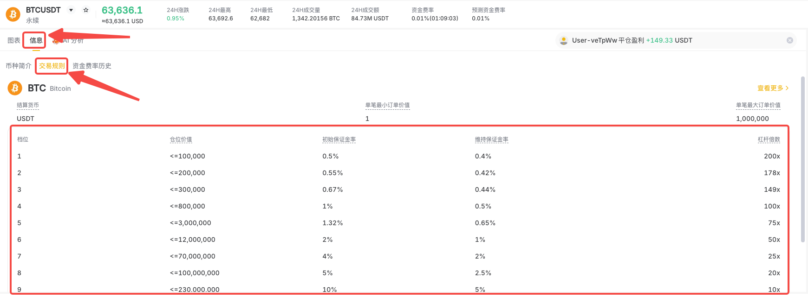This screenshot has width=808, height=297.
Task: Click the 维持保证金率 column header
Action: (x=492, y=139)
